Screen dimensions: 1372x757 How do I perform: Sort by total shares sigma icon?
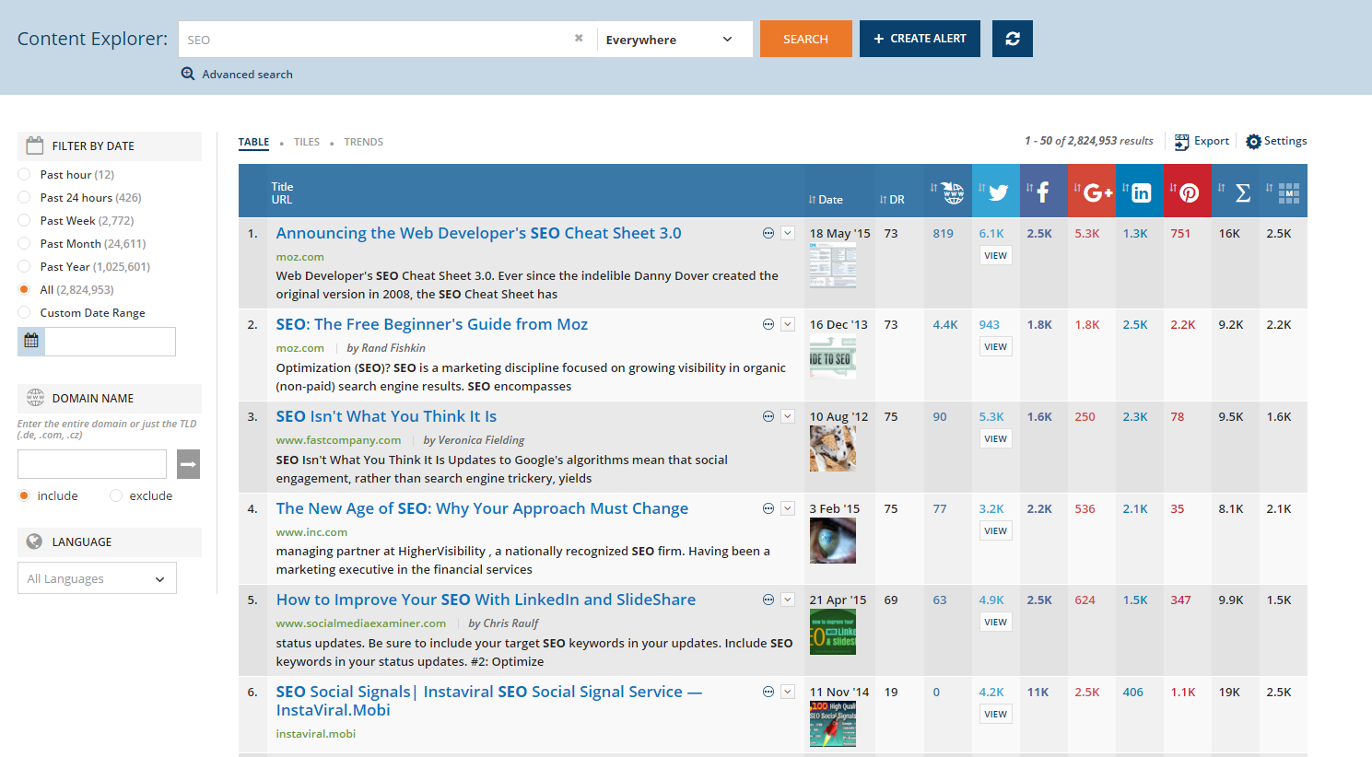tap(1241, 192)
